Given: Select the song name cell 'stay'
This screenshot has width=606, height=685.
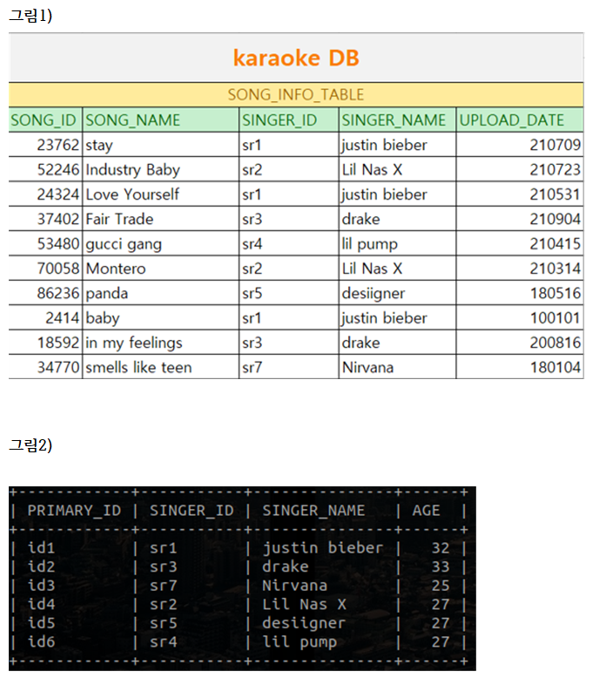Looking at the screenshot, I should tap(161, 145).
